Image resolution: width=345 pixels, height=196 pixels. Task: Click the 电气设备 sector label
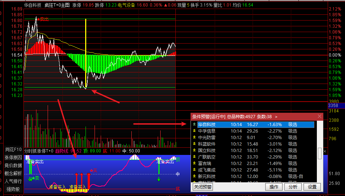click(x=126, y=5)
